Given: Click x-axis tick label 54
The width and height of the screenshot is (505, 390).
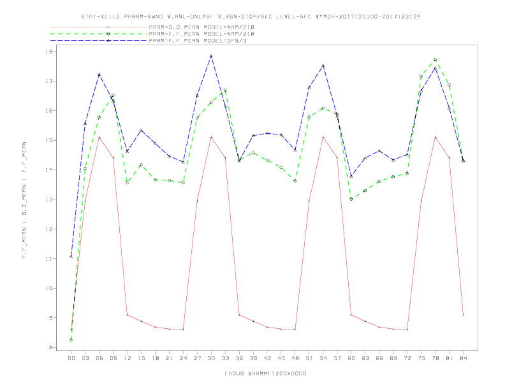Looking at the screenshot, I should pyautogui.click(x=323, y=358).
